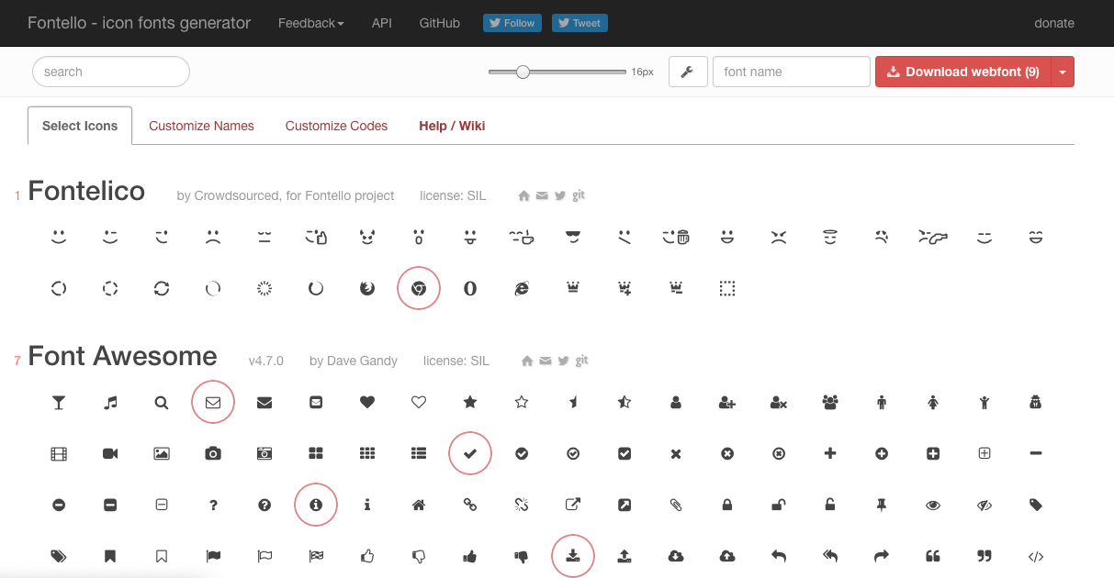Screen dimensions: 1114x578
Task: Select the pushpin icon
Action: (x=882, y=505)
